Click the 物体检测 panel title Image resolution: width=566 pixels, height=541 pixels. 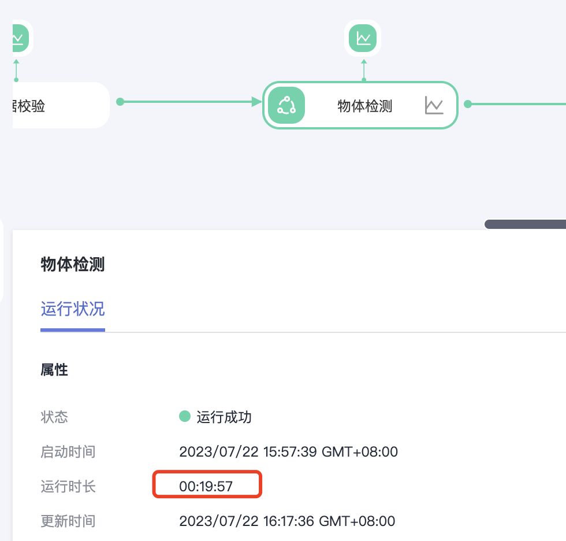point(73,264)
